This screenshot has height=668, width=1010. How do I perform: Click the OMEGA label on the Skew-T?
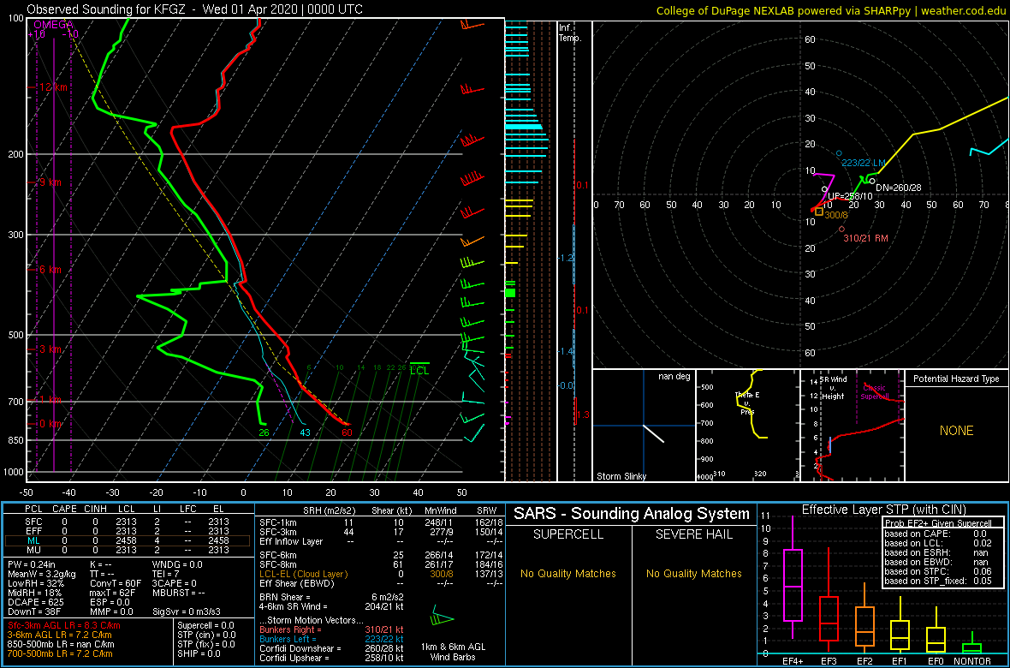pos(52,24)
